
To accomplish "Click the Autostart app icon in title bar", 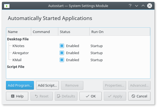I will click(7, 6).
